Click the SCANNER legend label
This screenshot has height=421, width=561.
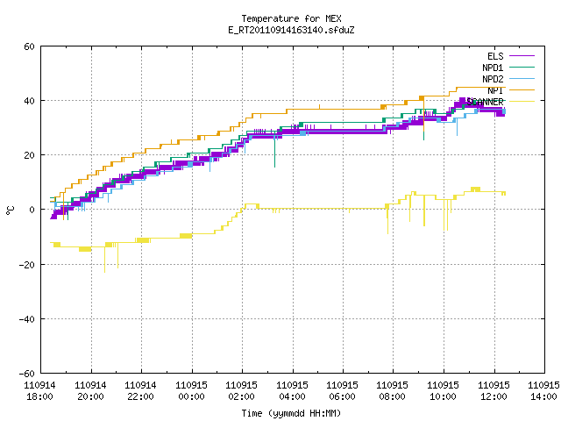click(485, 102)
